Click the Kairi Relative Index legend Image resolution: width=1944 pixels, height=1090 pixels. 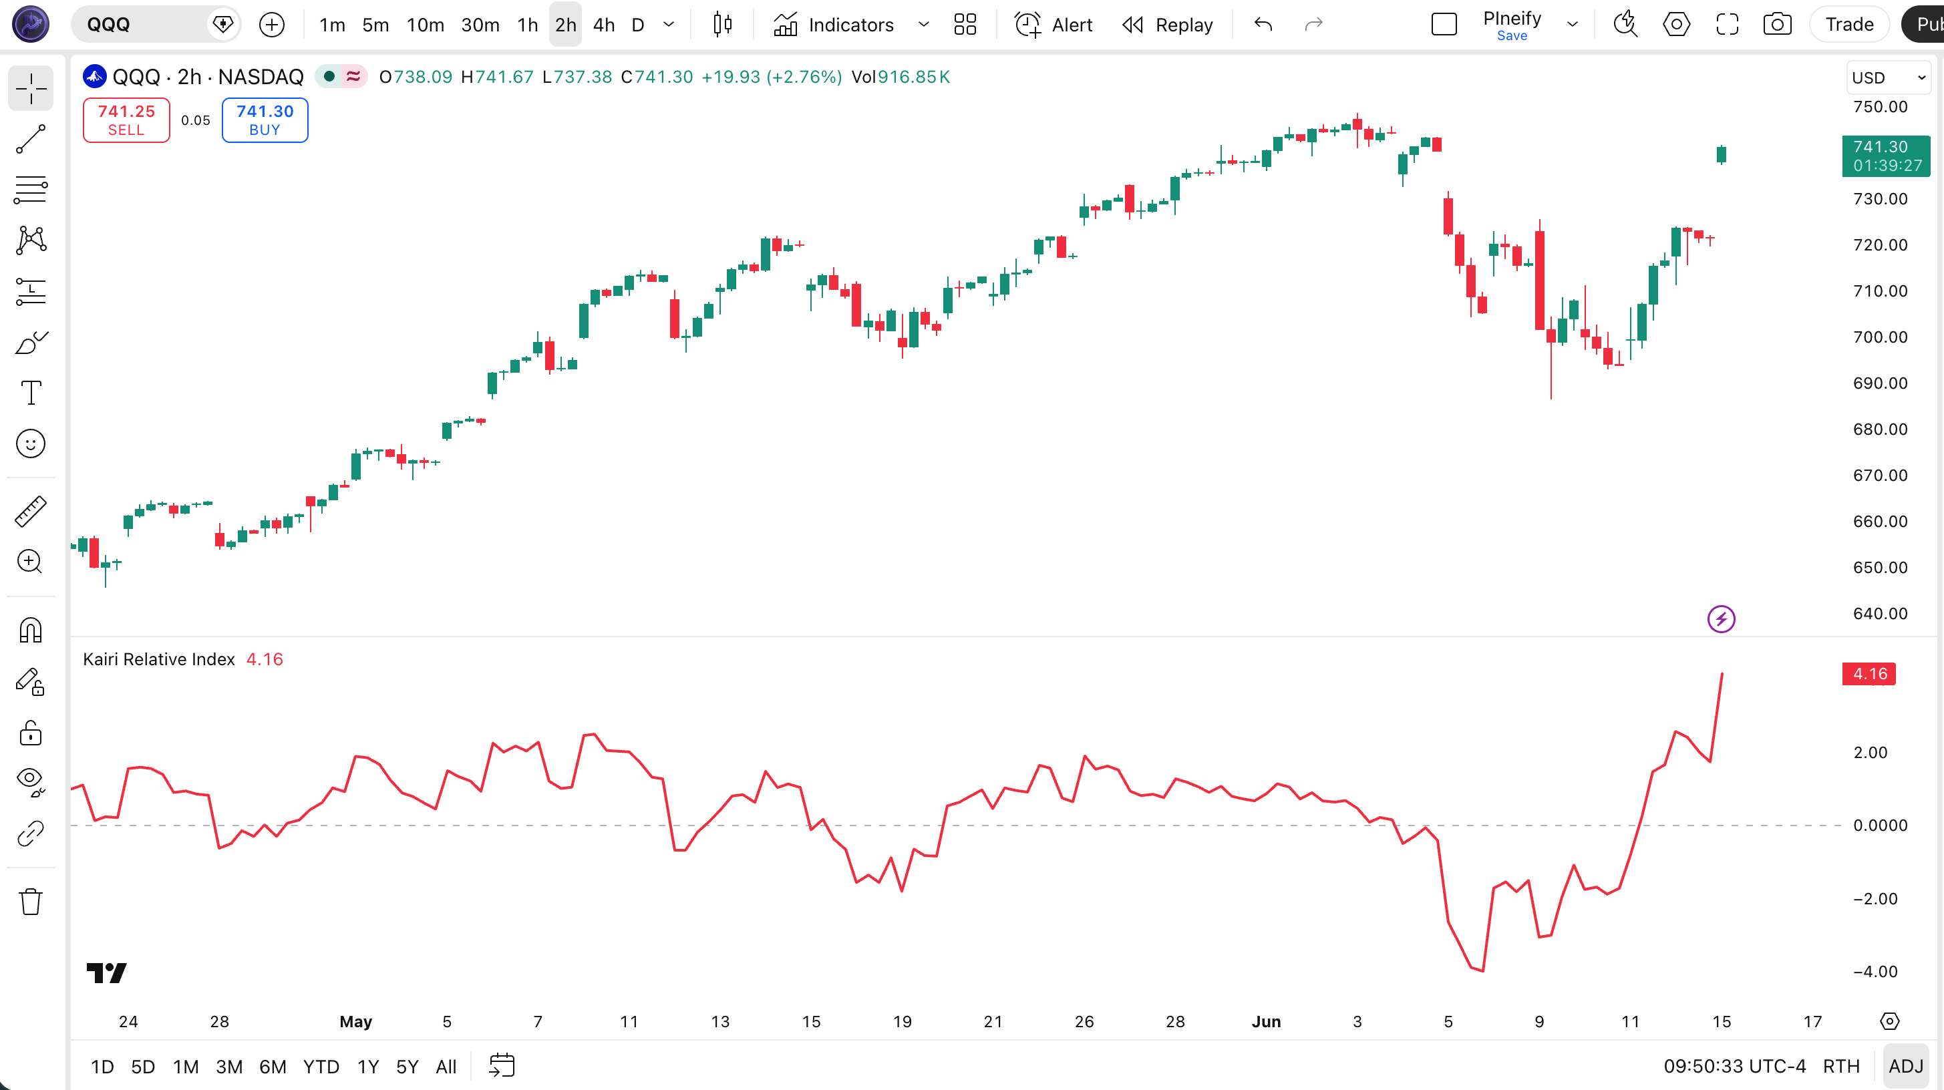click(158, 659)
